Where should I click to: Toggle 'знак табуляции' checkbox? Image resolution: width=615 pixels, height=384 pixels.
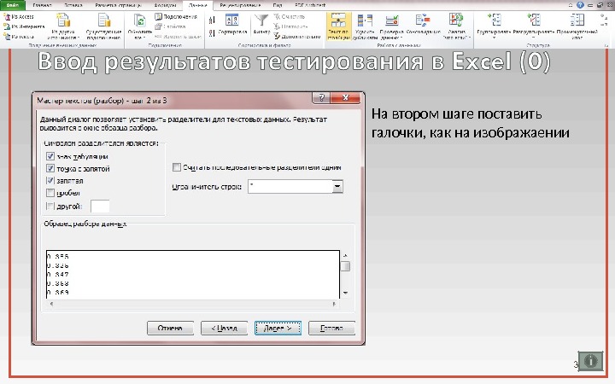point(50,156)
